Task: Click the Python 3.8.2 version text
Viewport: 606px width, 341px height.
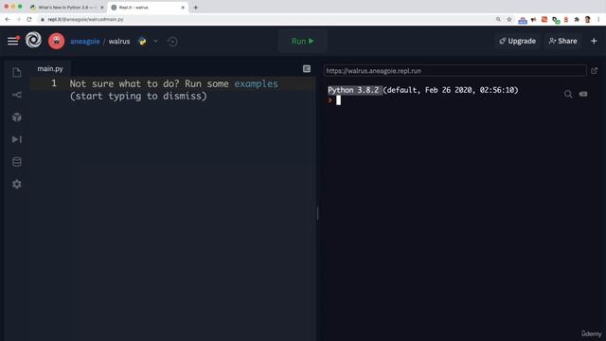Action: [x=353, y=90]
